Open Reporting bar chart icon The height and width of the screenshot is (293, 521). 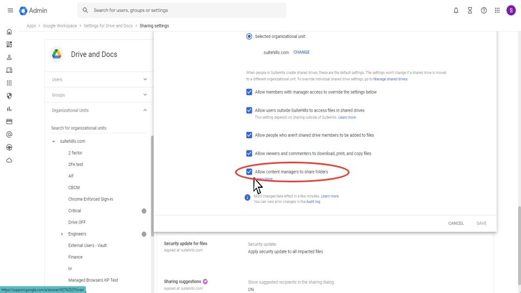pyautogui.click(x=9, y=109)
